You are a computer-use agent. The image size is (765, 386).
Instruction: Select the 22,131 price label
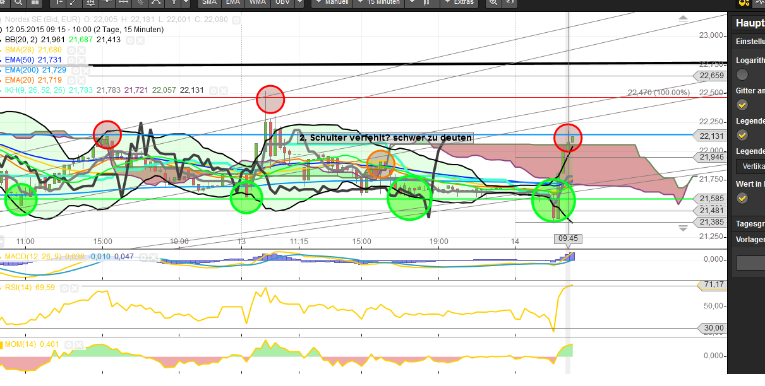[x=709, y=135]
